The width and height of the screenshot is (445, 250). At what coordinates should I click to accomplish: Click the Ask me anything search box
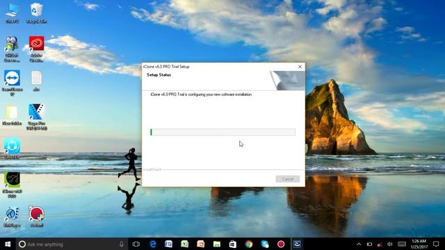(71, 244)
